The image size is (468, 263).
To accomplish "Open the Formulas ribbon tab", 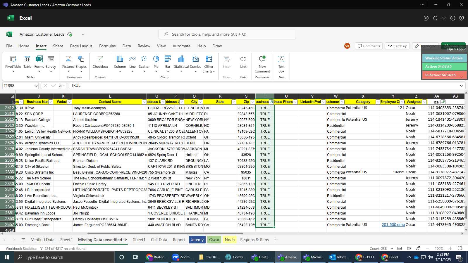I will click(107, 46).
